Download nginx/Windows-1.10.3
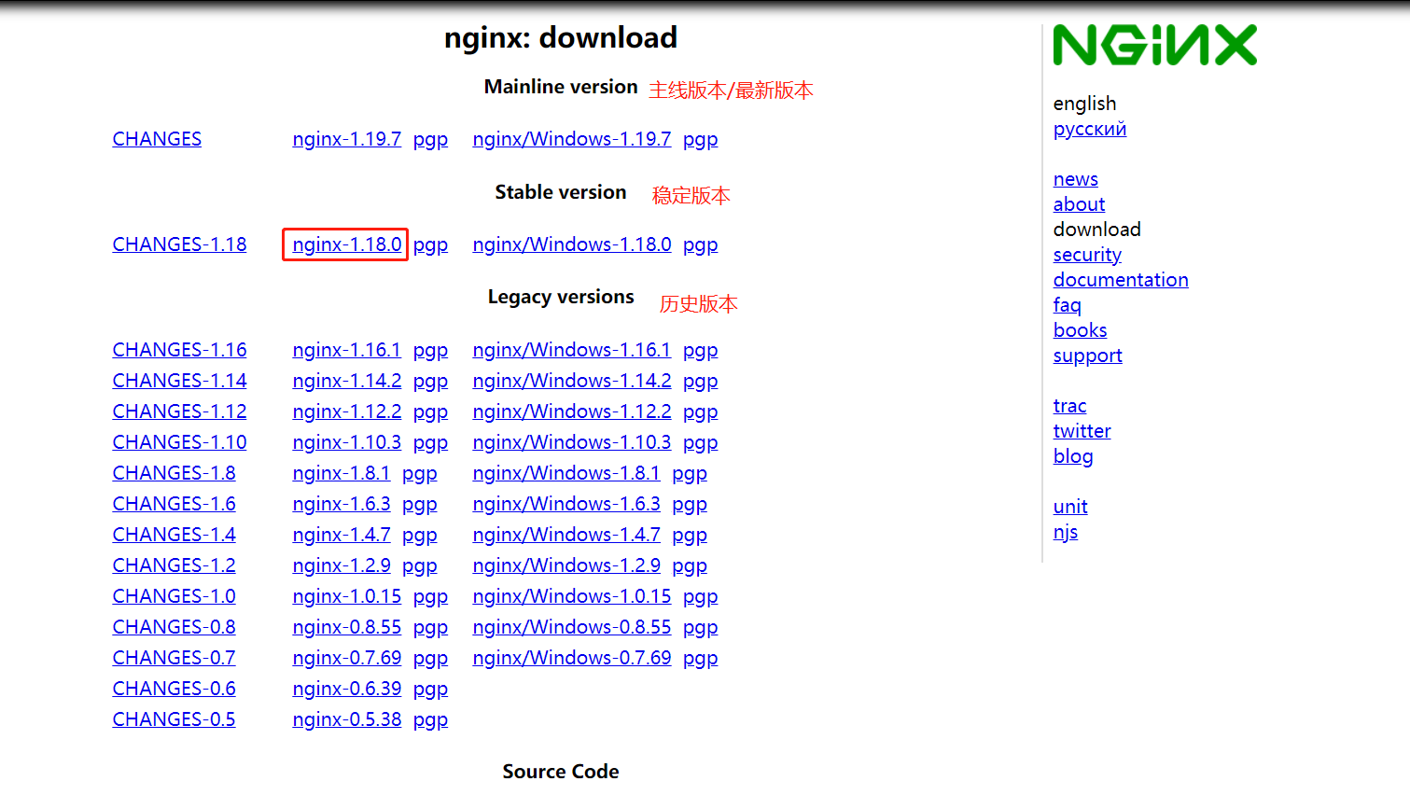The height and width of the screenshot is (795, 1410). click(x=572, y=442)
